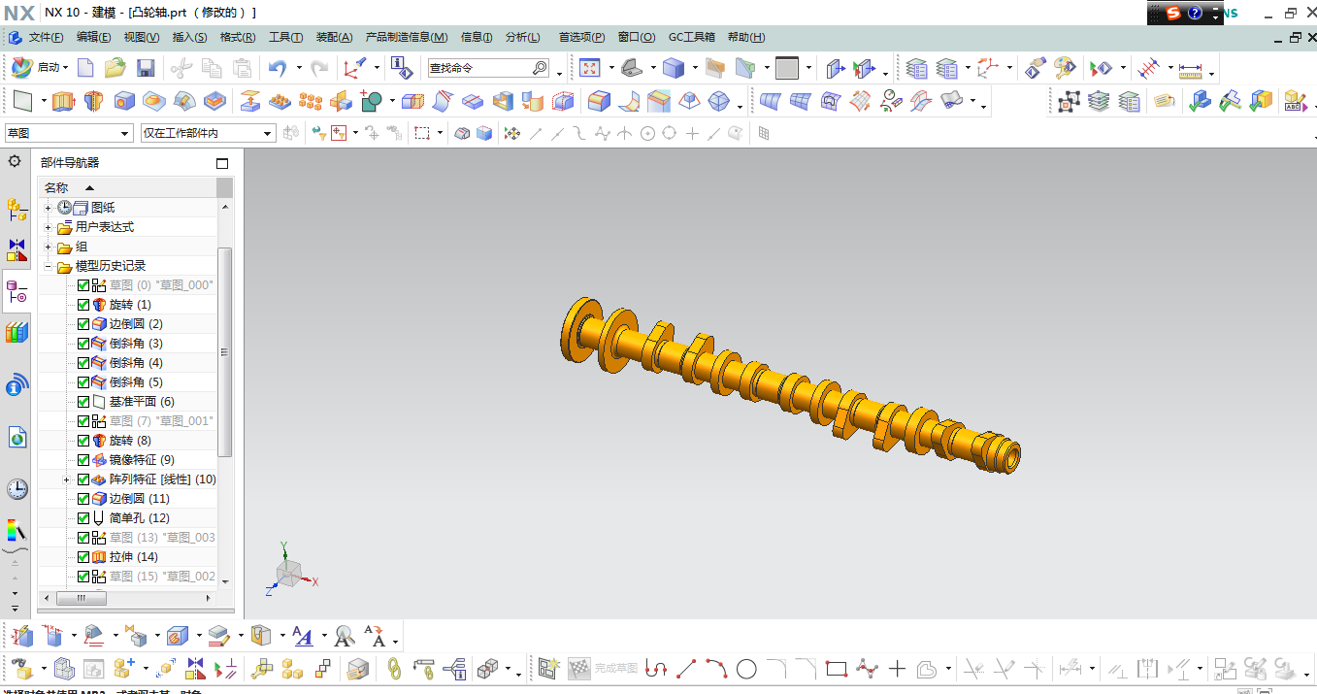Expand the 用户表达式 node
This screenshot has height=694, width=1317.
point(49,227)
